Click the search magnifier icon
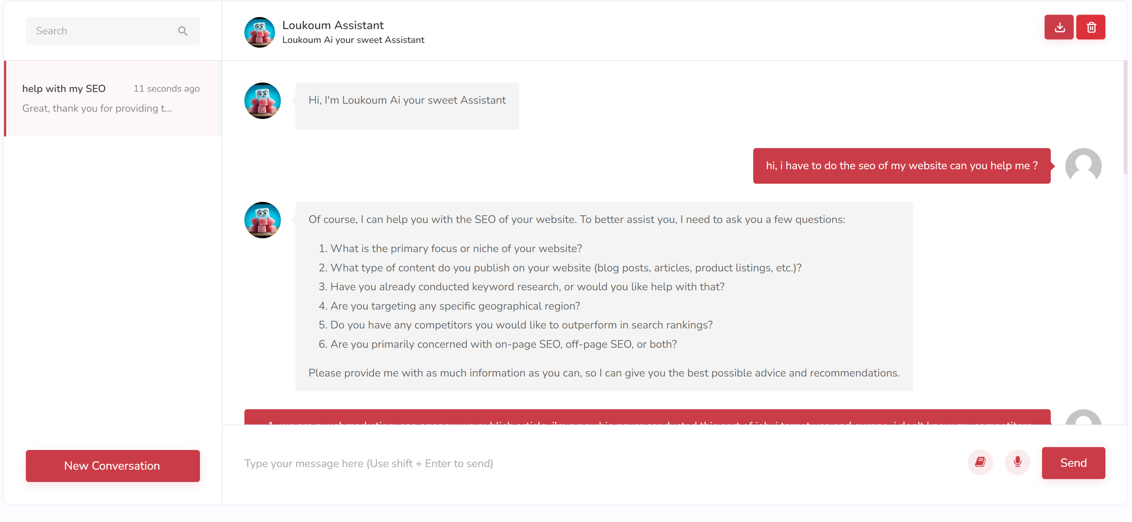The height and width of the screenshot is (522, 1132). tap(183, 31)
